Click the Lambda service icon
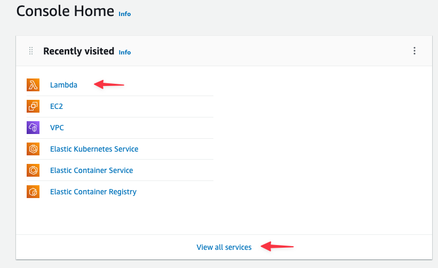The height and width of the screenshot is (268, 438). tap(33, 85)
